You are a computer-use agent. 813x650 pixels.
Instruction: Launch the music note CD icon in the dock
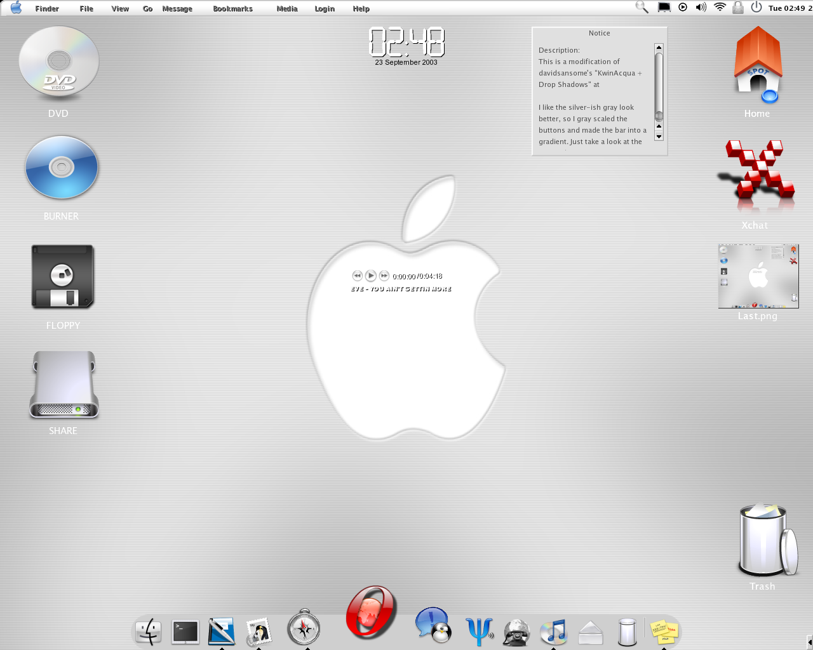tap(553, 632)
